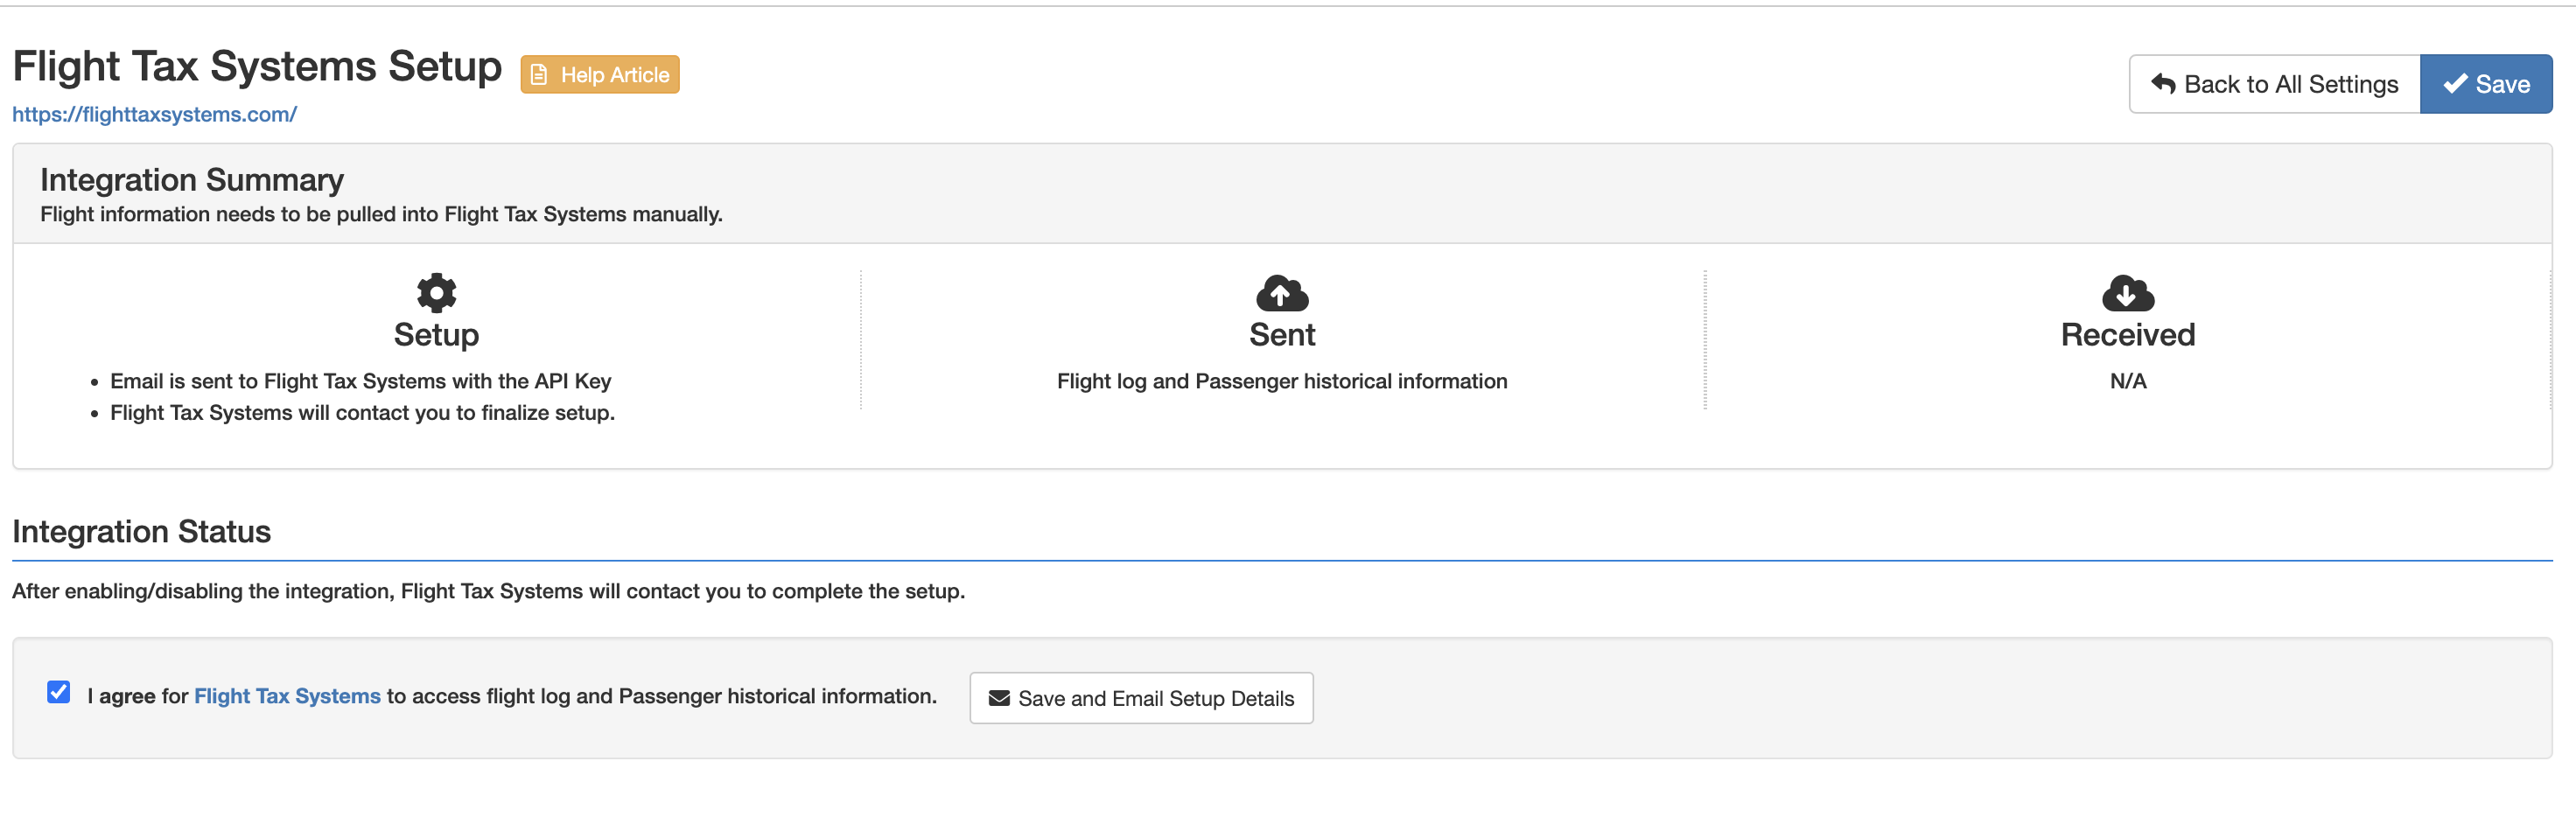Open the Help Article button

(600, 75)
